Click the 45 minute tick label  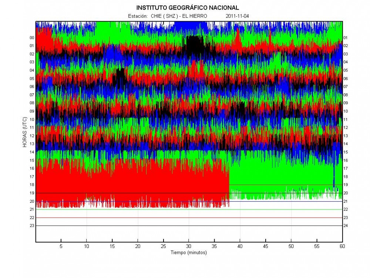pos(266,246)
